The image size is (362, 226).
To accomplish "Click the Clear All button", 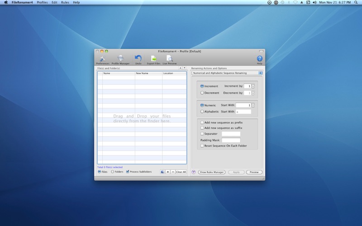I will coord(181,172).
